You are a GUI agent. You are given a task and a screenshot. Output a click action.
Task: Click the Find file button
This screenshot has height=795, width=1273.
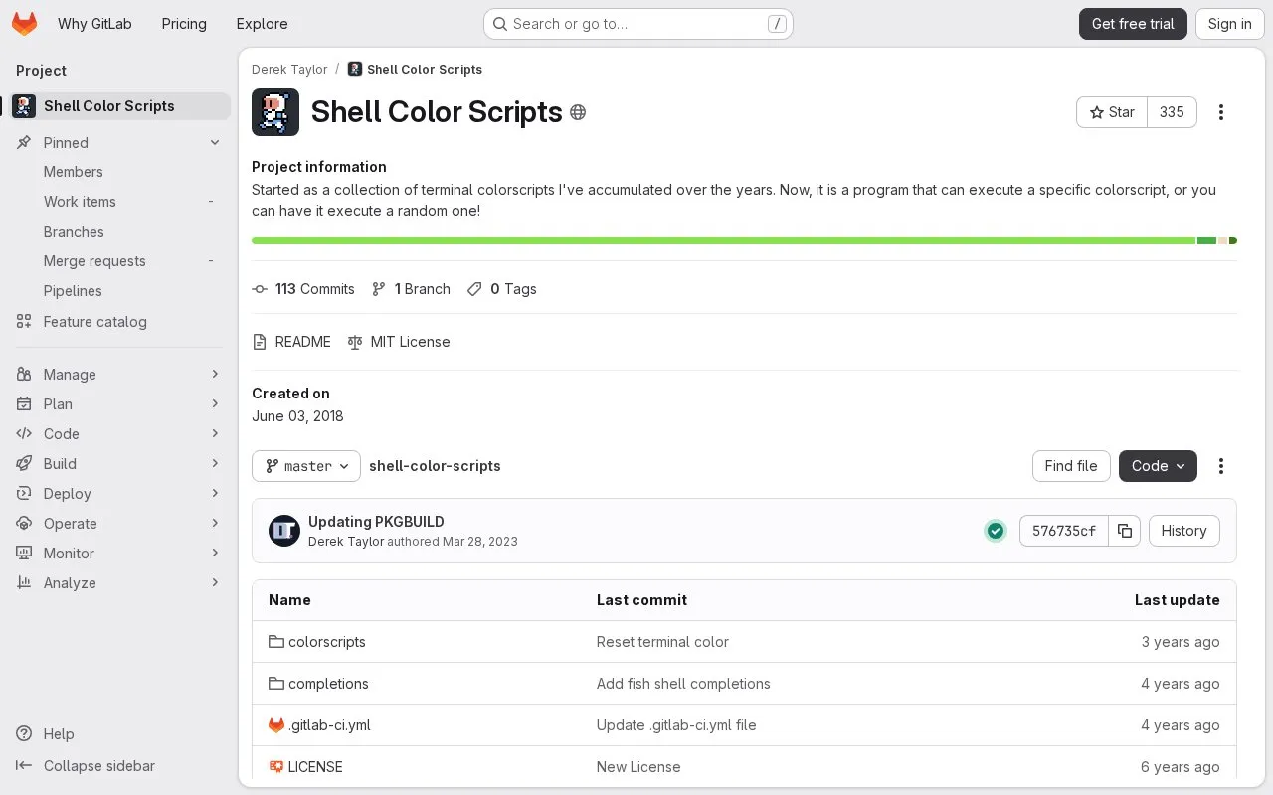[1071, 466]
